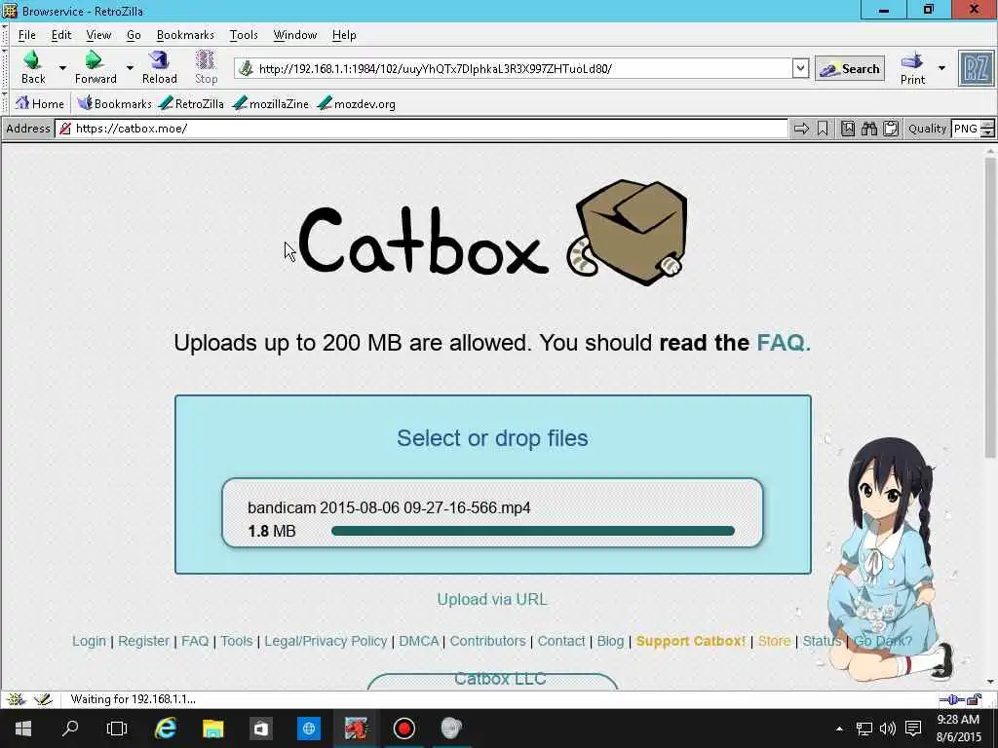This screenshot has height=748, width=998.
Task: Click the Search button
Action: coord(850,69)
